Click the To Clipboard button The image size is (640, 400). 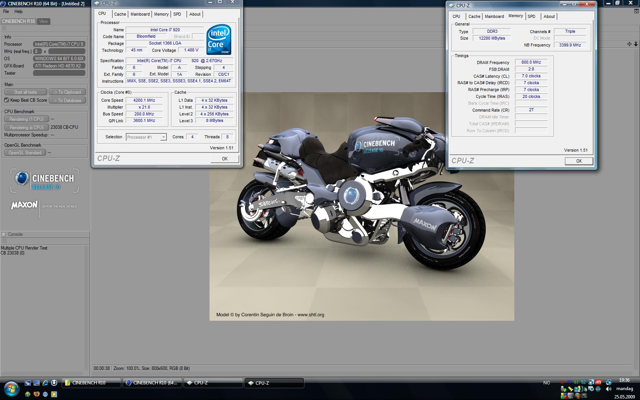[67, 92]
